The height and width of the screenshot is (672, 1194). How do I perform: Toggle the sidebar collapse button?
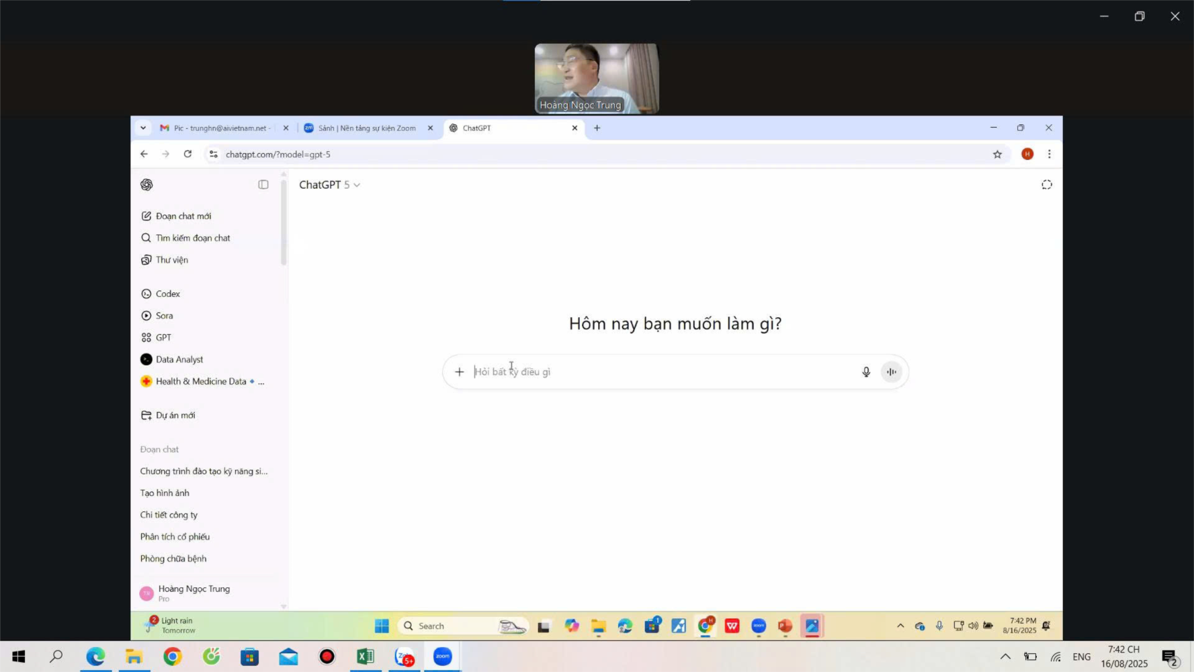click(x=263, y=185)
